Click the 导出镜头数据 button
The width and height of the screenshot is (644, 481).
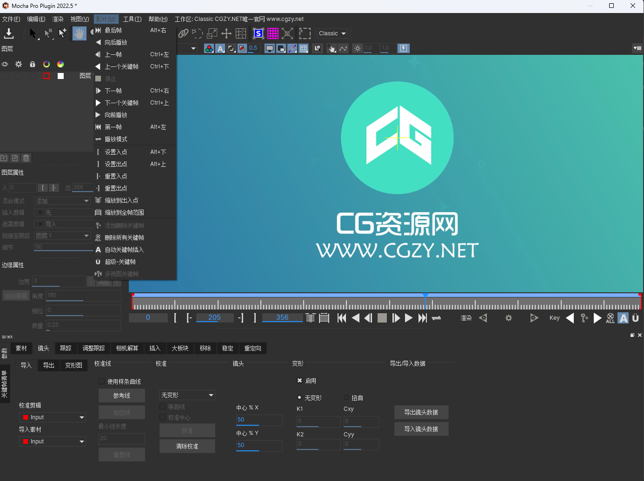click(421, 412)
